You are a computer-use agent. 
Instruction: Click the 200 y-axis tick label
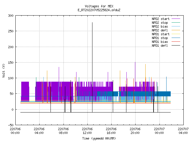(x=11, y=47)
